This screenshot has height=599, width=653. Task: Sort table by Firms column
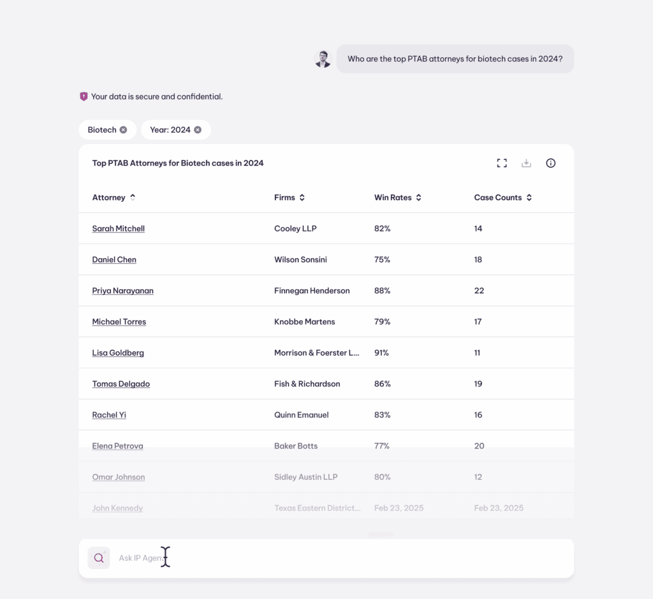tap(302, 198)
